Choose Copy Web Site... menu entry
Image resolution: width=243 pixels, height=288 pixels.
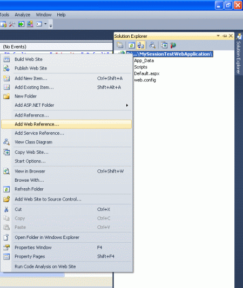coord(66,152)
